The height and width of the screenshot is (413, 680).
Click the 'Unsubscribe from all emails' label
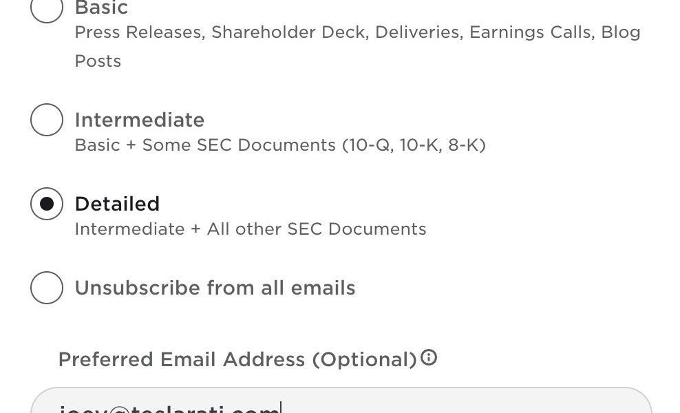click(x=215, y=288)
